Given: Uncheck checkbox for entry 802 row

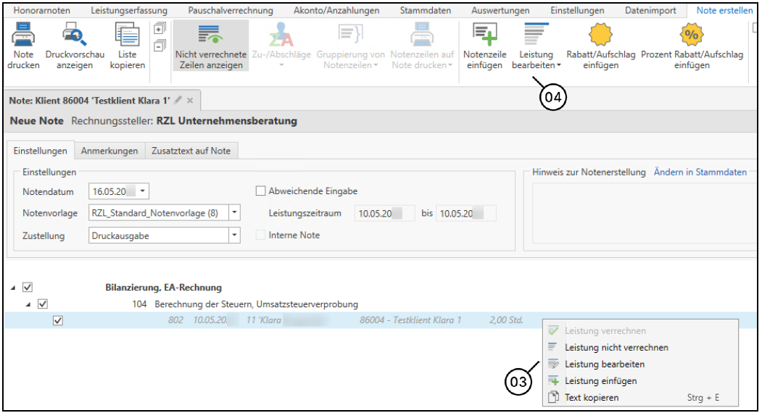Looking at the screenshot, I should tap(58, 320).
